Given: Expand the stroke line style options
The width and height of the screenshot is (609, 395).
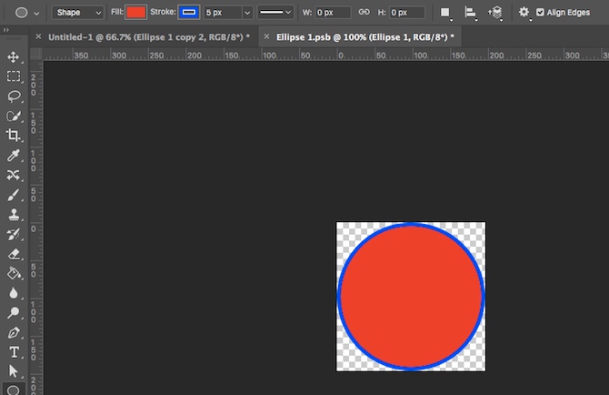Looking at the screenshot, I should pyautogui.click(x=276, y=13).
